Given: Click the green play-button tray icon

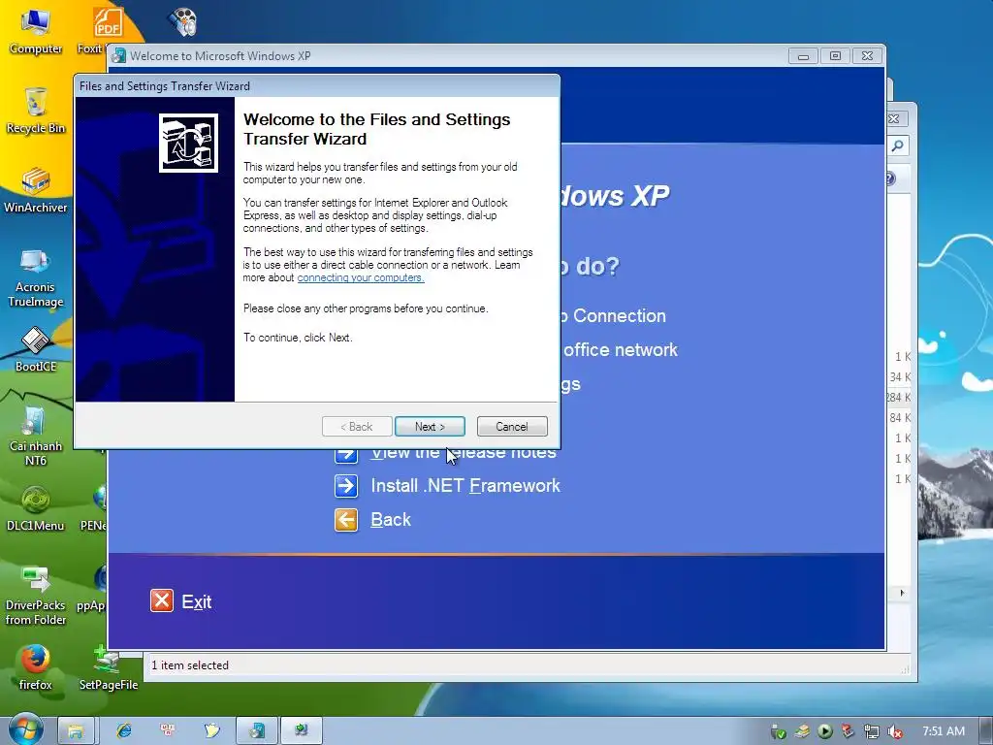Looking at the screenshot, I should click(x=824, y=731).
